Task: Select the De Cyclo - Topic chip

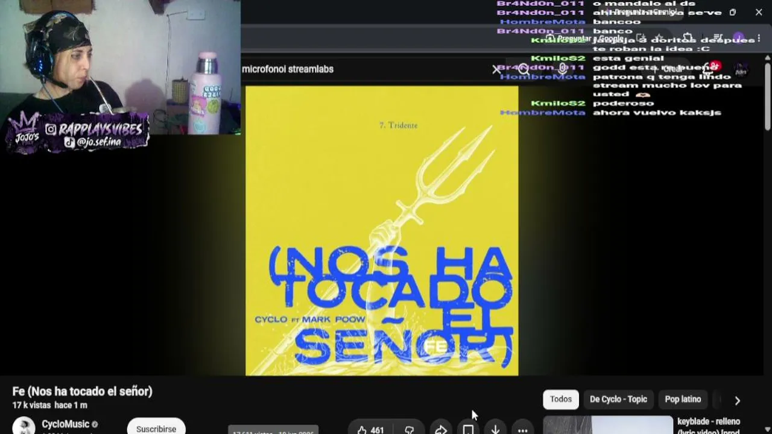Action: 618,400
